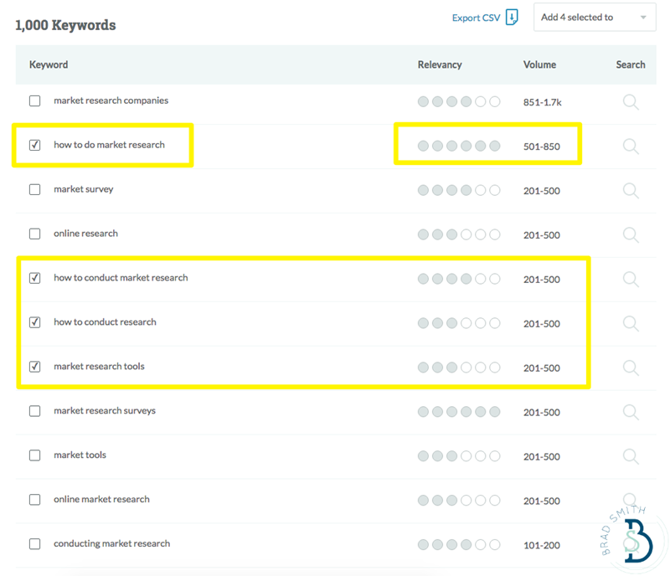Click search icon for how to do market research
The height and width of the screenshot is (576, 670).
631,147
